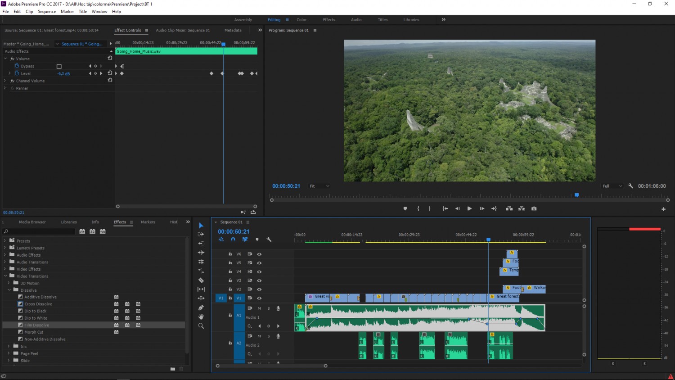Collapse the Video Transitions folder

coord(5,276)
